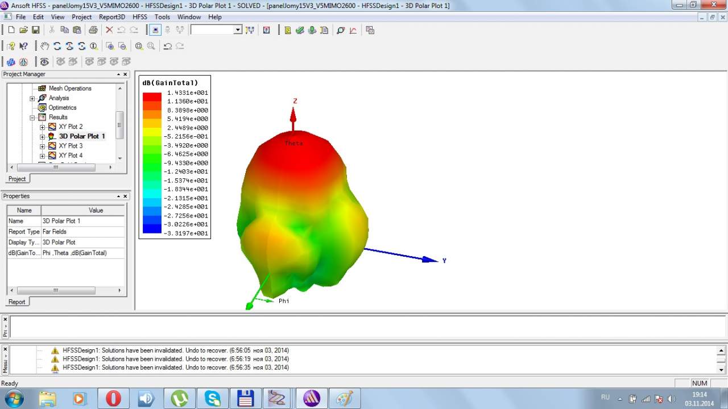728x409 pixels.
Task: Click the Print toolbar icon
Action: click(93, 30)
